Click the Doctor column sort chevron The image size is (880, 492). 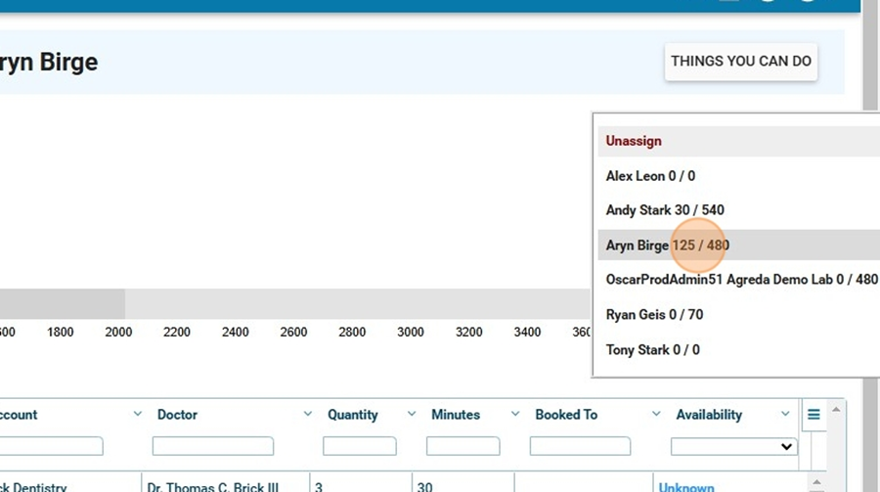(308, 415)
